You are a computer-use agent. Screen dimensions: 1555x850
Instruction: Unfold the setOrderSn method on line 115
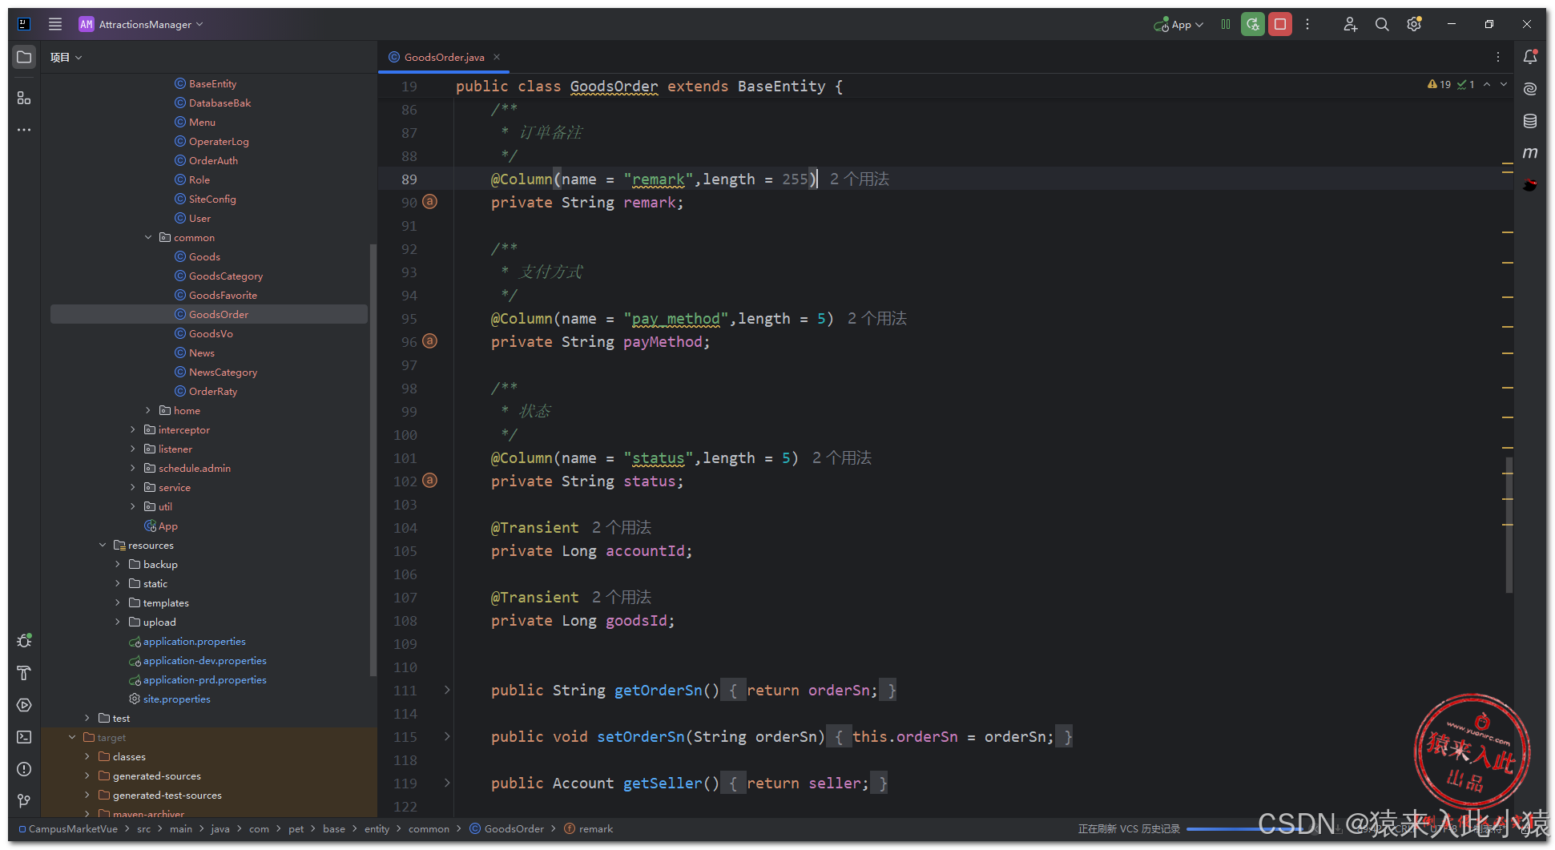447,736
